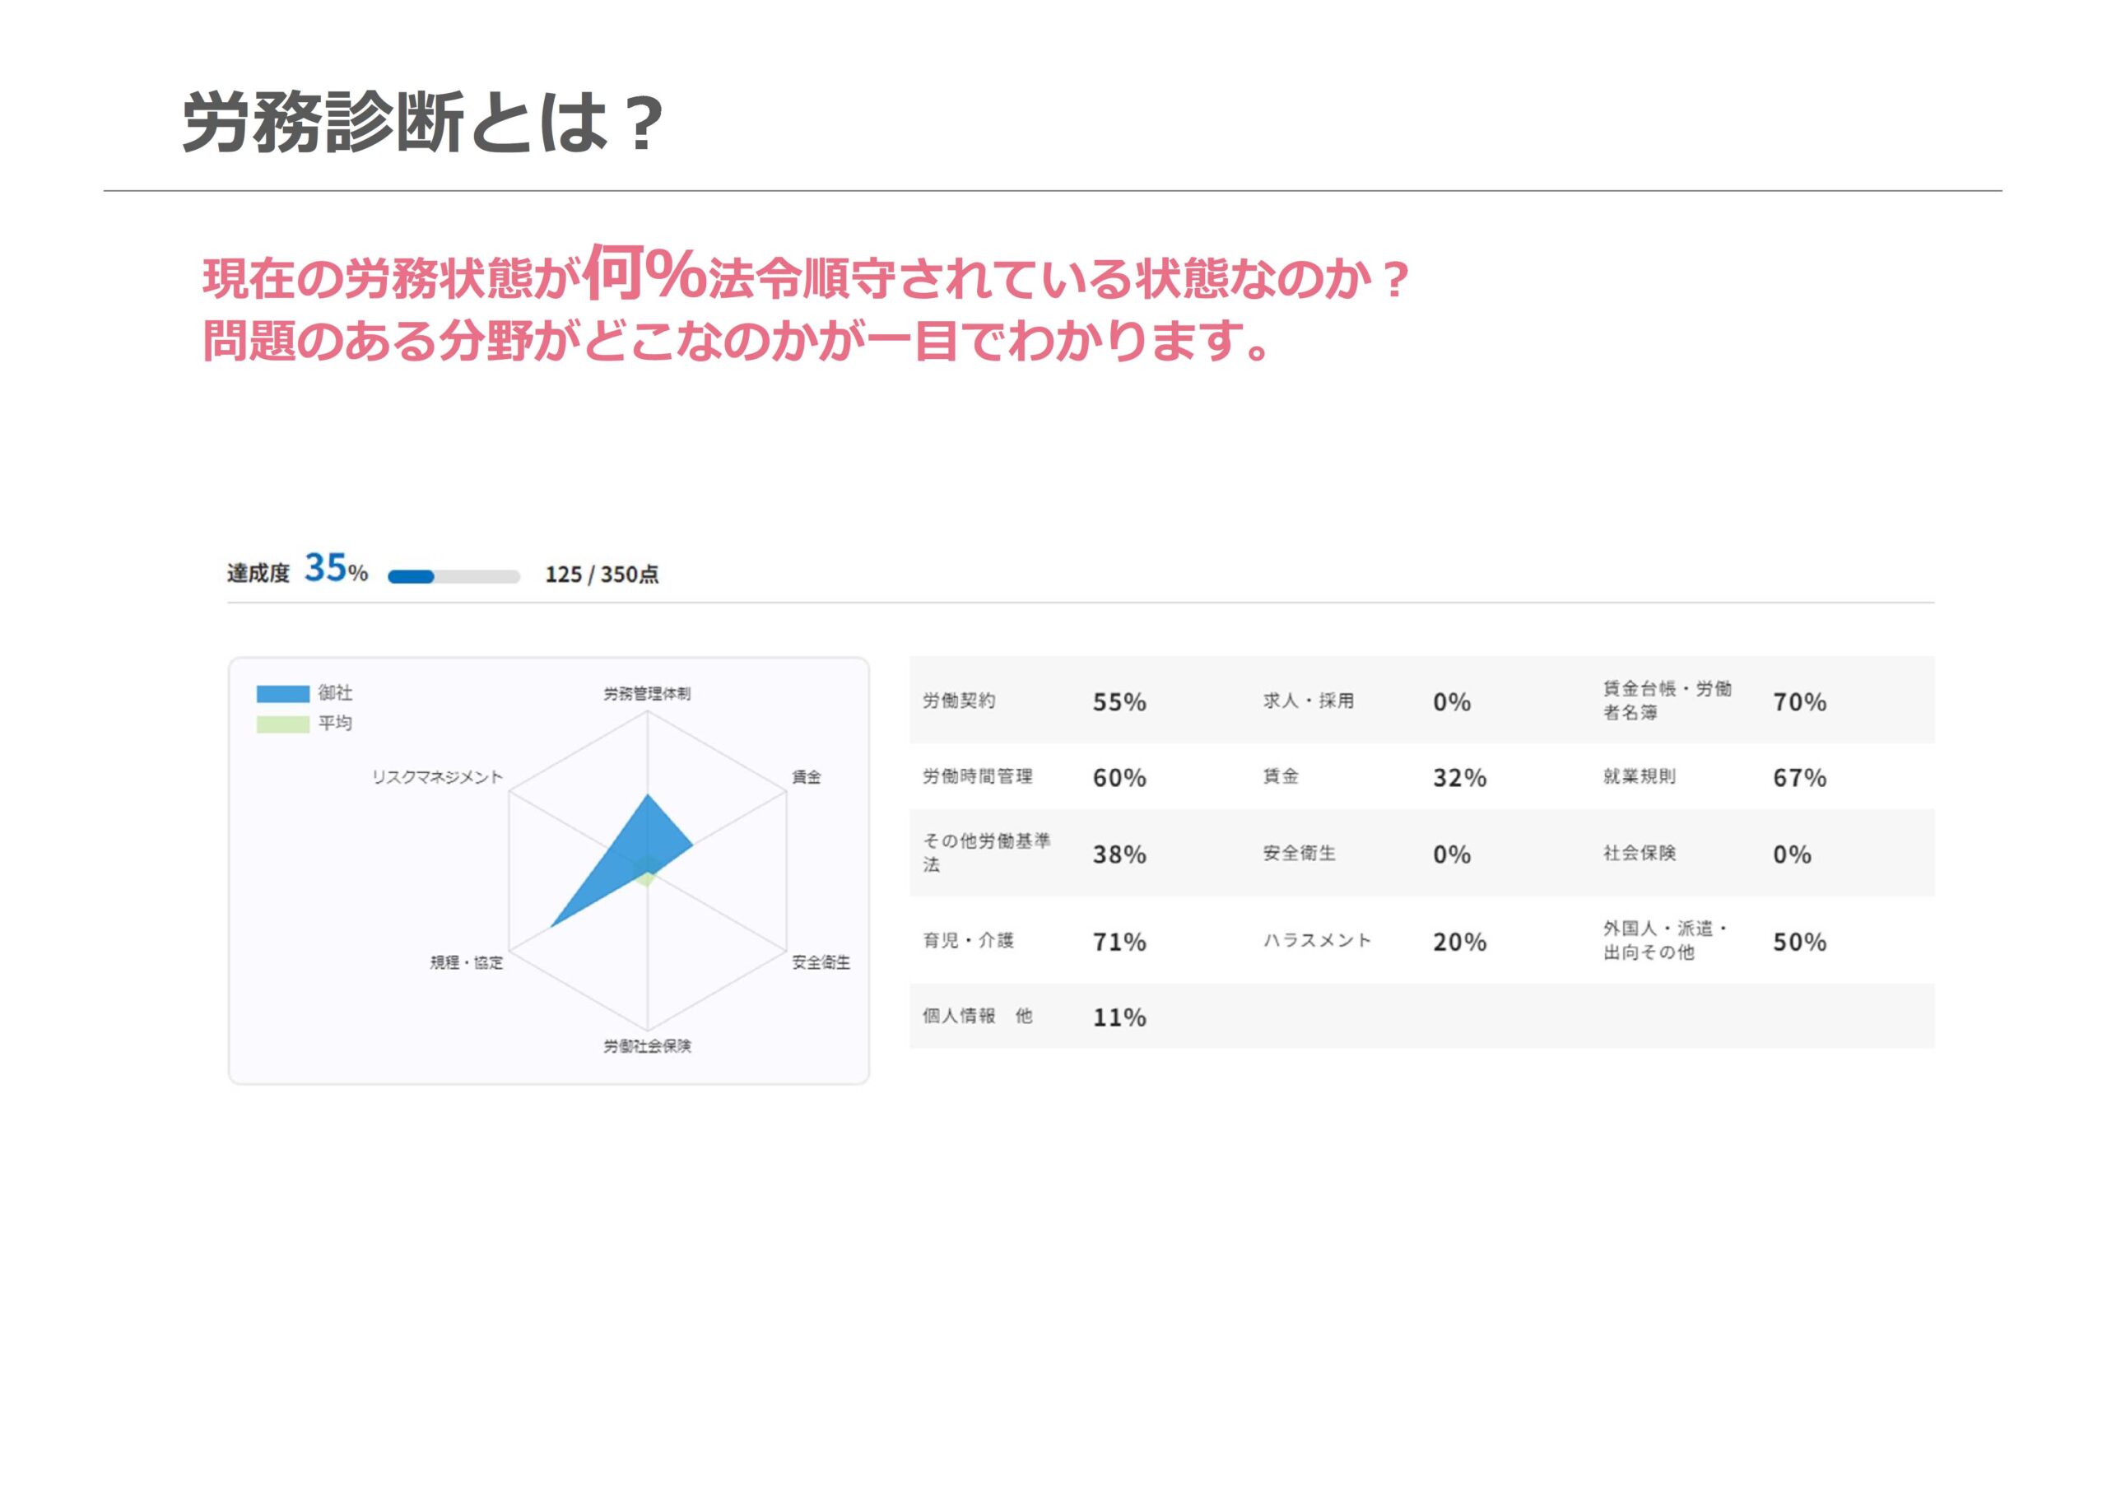Click the 70% value for 賃金台帳
Viewport: 2107px width, 1490px height.
pos(1798,702)
